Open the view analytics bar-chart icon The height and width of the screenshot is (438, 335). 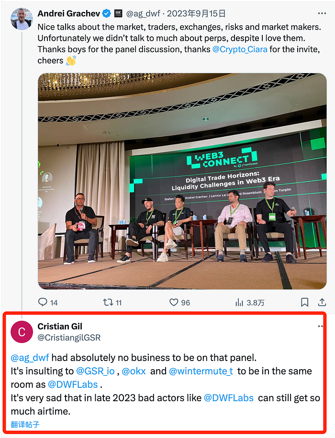239,302
